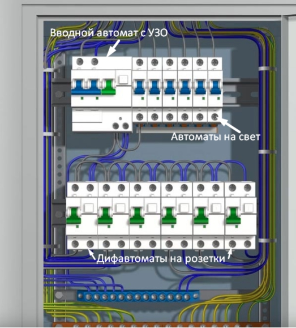Image resolution: width=296 pixels, height=328 pixels.
Task: Click the leftmost screw on the blue neutral bus
Action: tap(80, 296)
